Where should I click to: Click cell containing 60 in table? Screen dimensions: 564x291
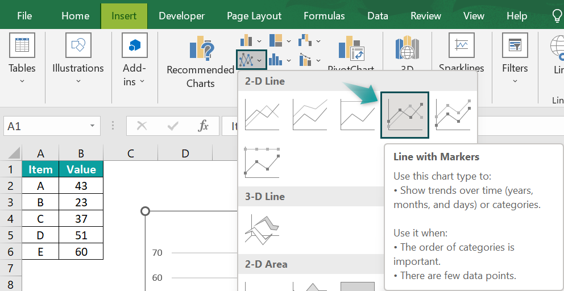click(x=81, y=251)
